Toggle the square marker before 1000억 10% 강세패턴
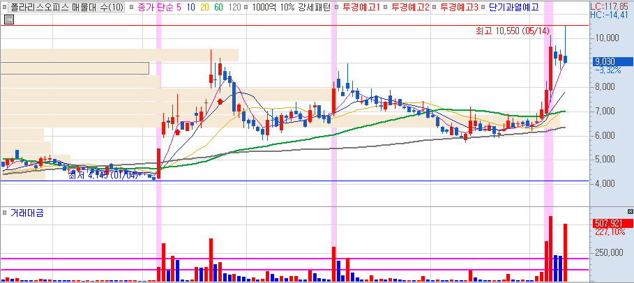This screenshot has height=283, width=634. click(x=246, y=7)
